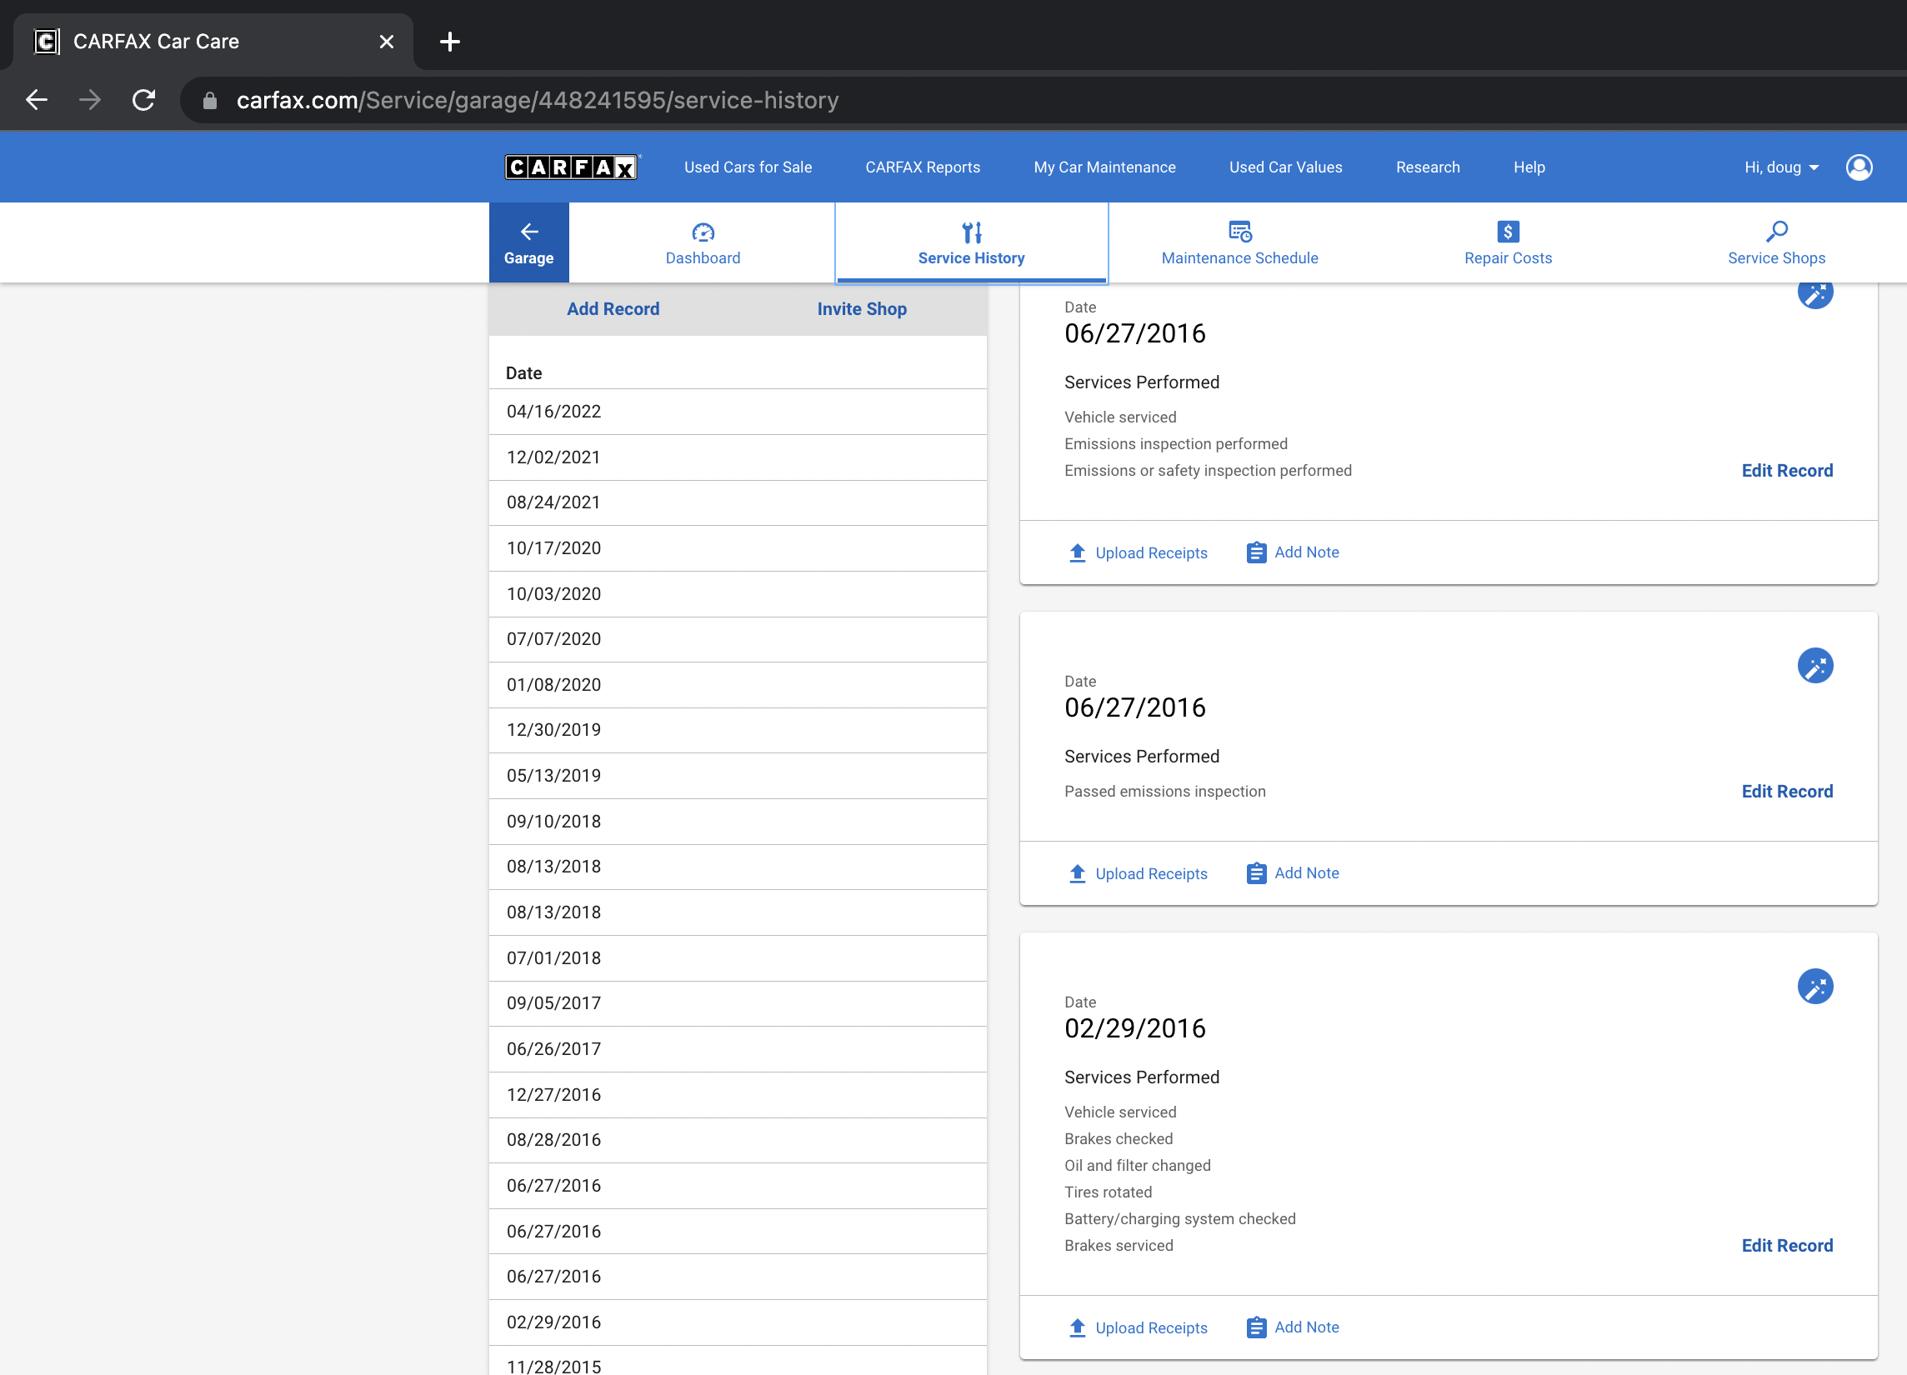Click the CARFAX tab favicon
Image resolution: width=1907 pixels, height=1375 pixels.
47,41
